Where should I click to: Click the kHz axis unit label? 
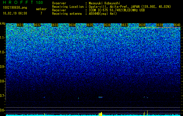[3, 23]
